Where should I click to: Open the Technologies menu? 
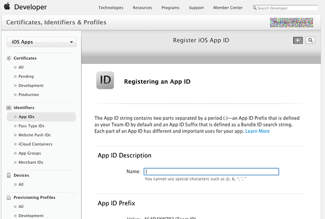111,8
